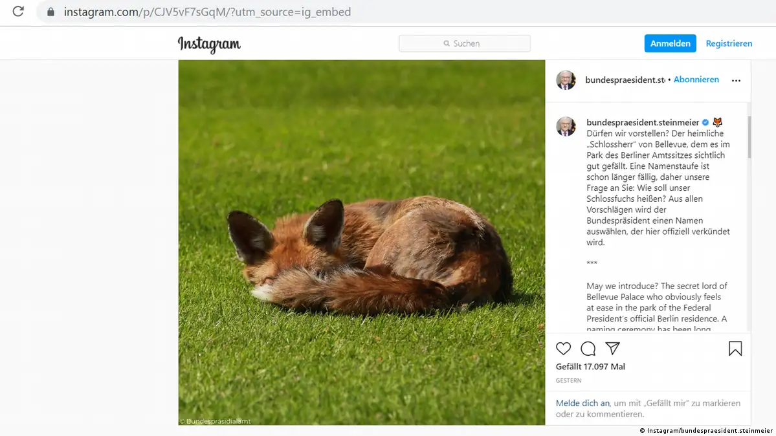Viewport: 776px width, 436px height.
Task: Share post via paper plane icon
Action: click(x=612, y=348)
